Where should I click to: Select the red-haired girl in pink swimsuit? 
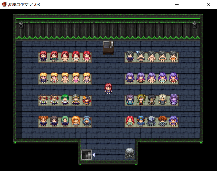coord(87,56)
